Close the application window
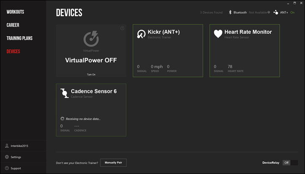This screenshot has width=305, height=174. (x=301, y=3)
